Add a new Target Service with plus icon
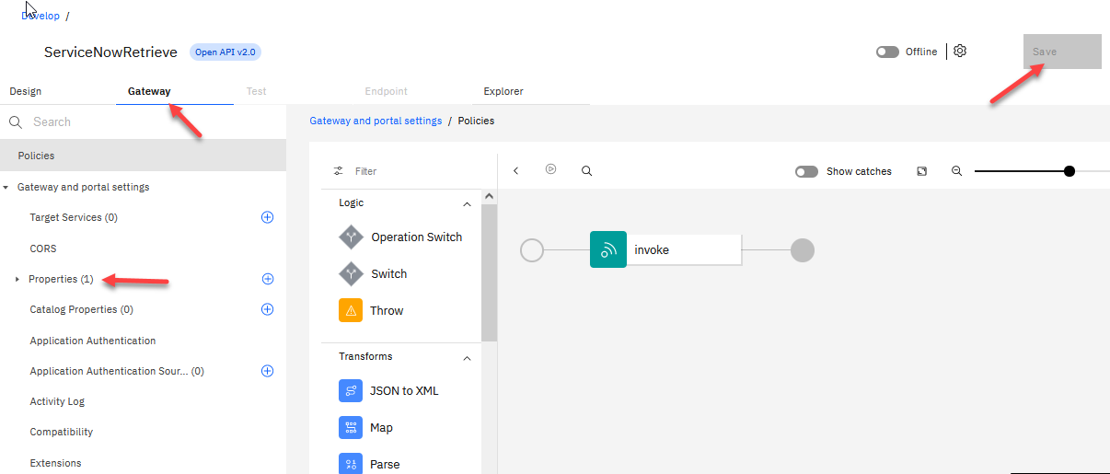Screen dimensions: 1110x474 (x=268, y=217)
